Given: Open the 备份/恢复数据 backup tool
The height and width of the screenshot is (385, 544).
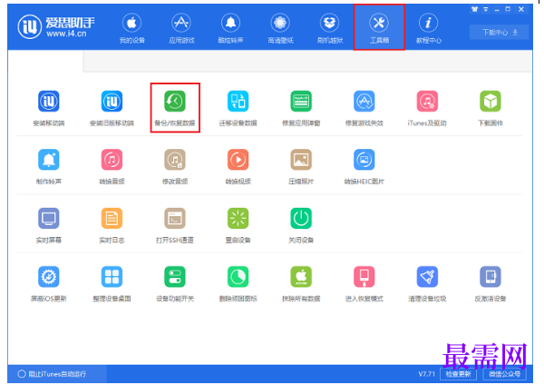Looking at the screenshot, I should [175, 108].
